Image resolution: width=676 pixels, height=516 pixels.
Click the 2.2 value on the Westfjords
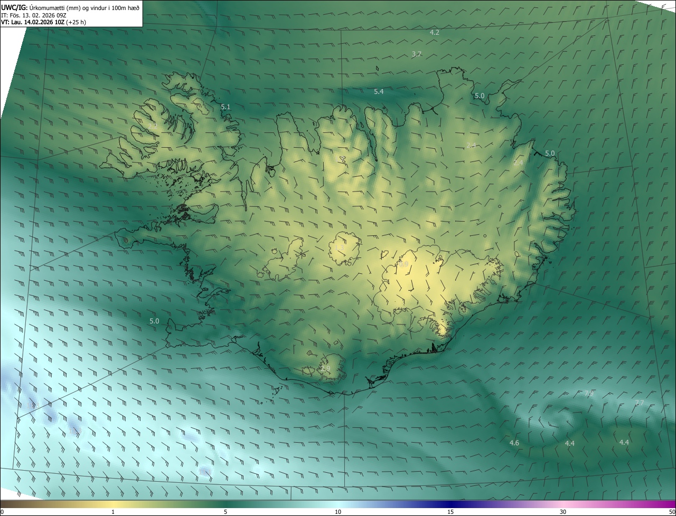153,127
